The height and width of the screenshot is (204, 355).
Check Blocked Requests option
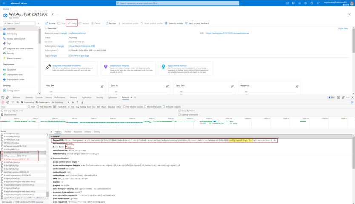tap(145, 107)
